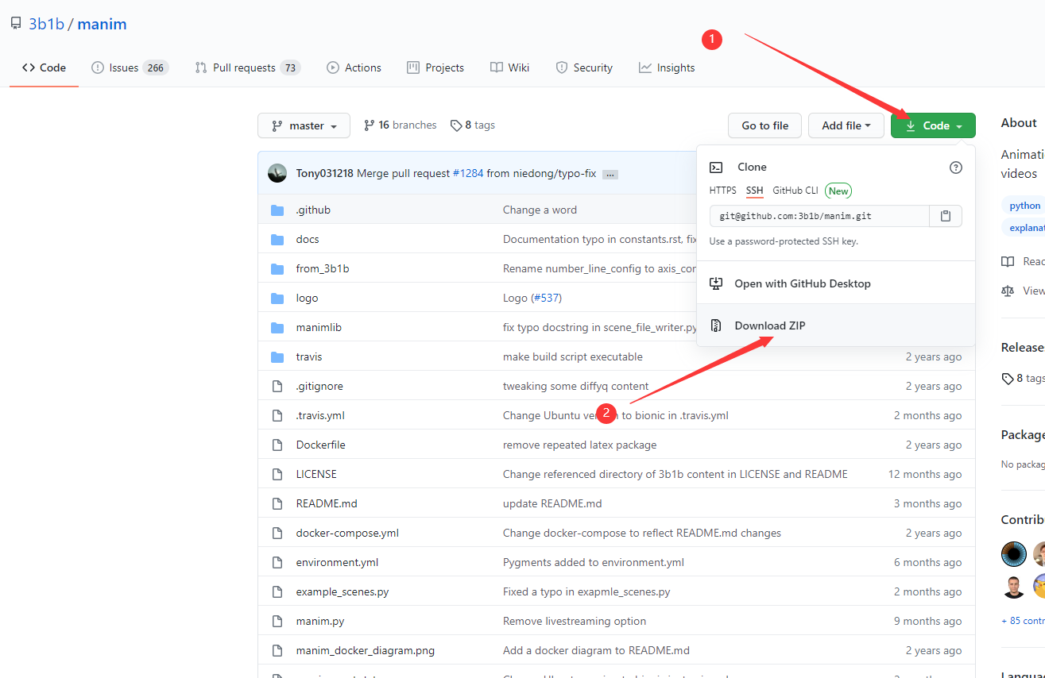Open the Insights tab
This screenshot has width=1045, height=678.
667,67
